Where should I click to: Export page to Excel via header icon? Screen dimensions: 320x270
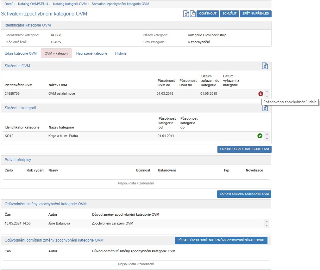pyautogui.click(x=186, y=14)
